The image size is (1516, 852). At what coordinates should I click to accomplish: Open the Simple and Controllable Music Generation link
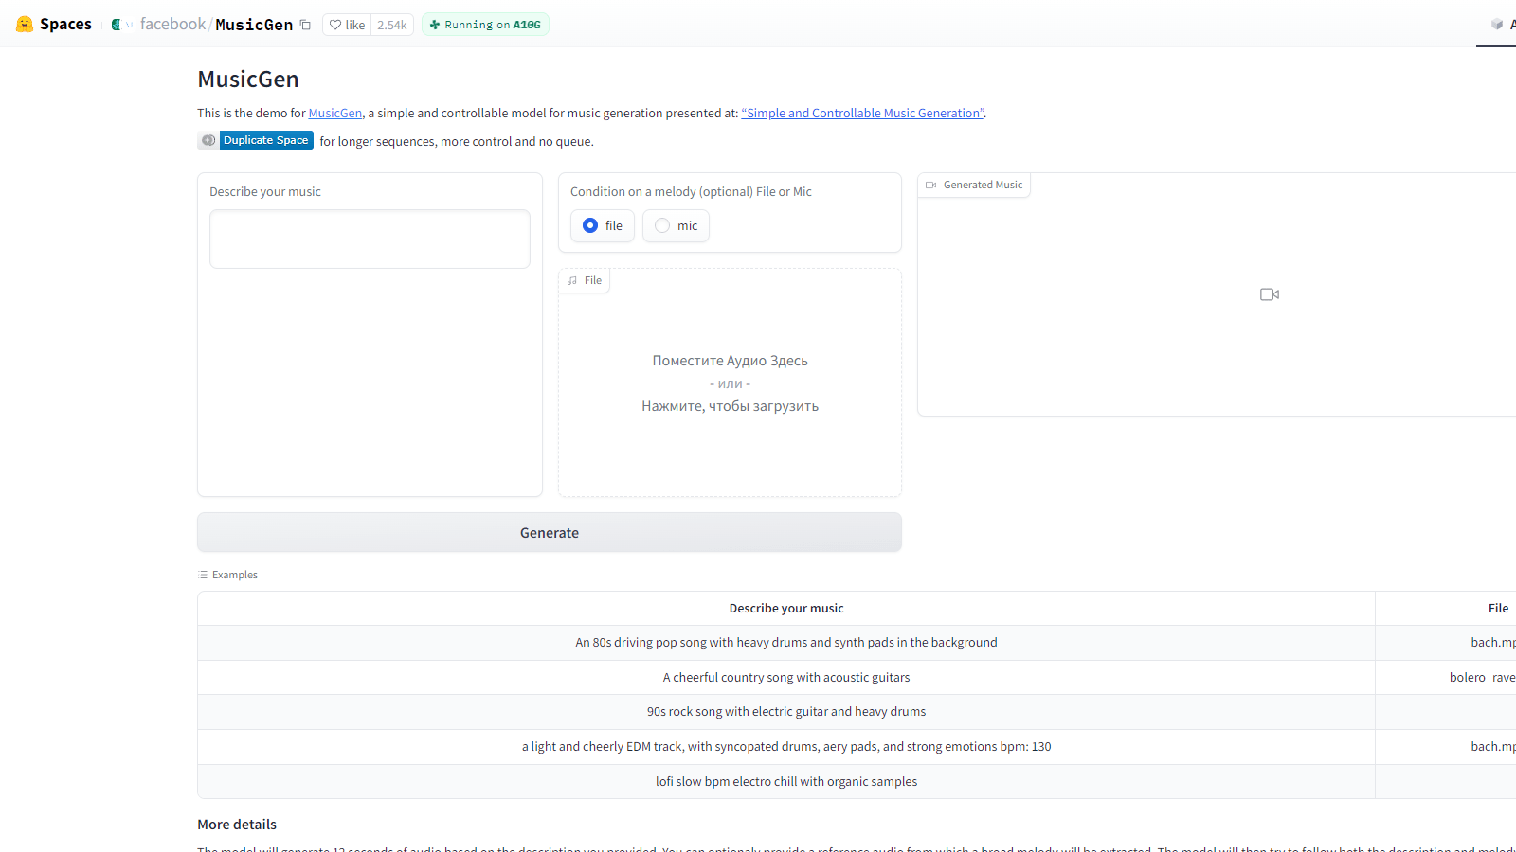[x=862, y=113]
